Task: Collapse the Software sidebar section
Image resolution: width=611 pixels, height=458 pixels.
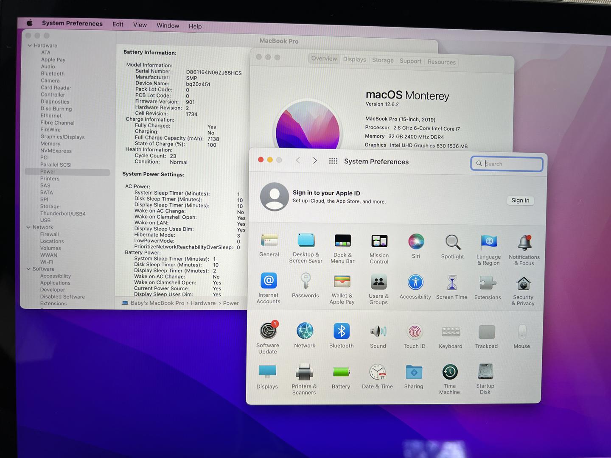Action: pyautogui.click(x=28, y=269)
